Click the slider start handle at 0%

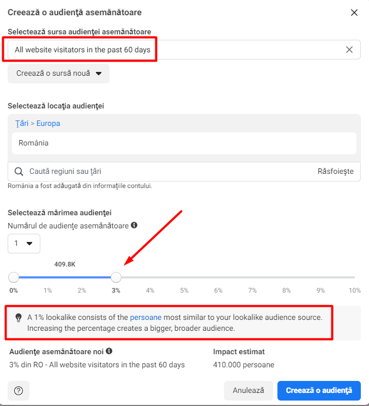coord(14,277)
